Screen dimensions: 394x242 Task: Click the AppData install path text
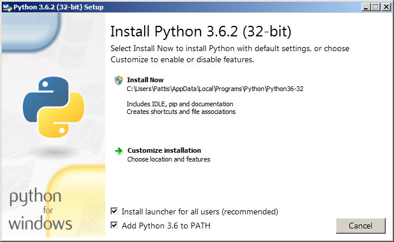[x=215, y=89]
